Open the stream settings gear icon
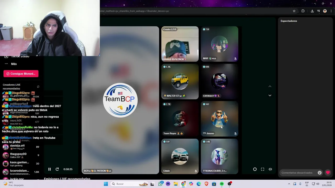Viewport: 335px width, 188px height. tap(255, 169)
